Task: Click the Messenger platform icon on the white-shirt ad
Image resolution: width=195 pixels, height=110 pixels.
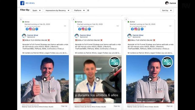Action: coord(89,29)
